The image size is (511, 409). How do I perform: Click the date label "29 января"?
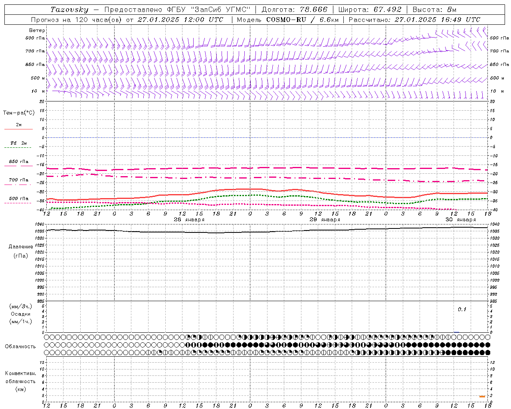(x=325, y=220)
